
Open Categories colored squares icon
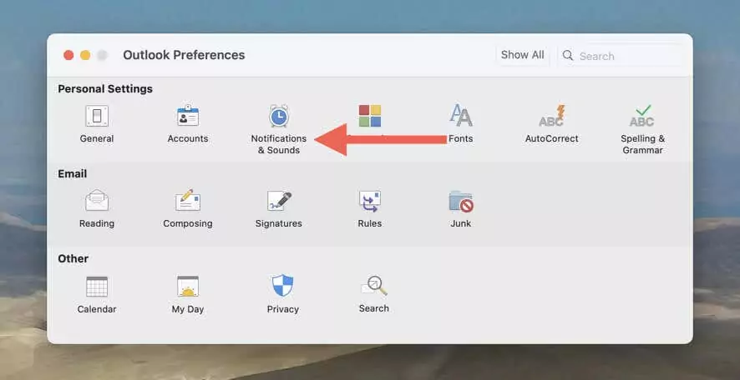pos(369,116)
